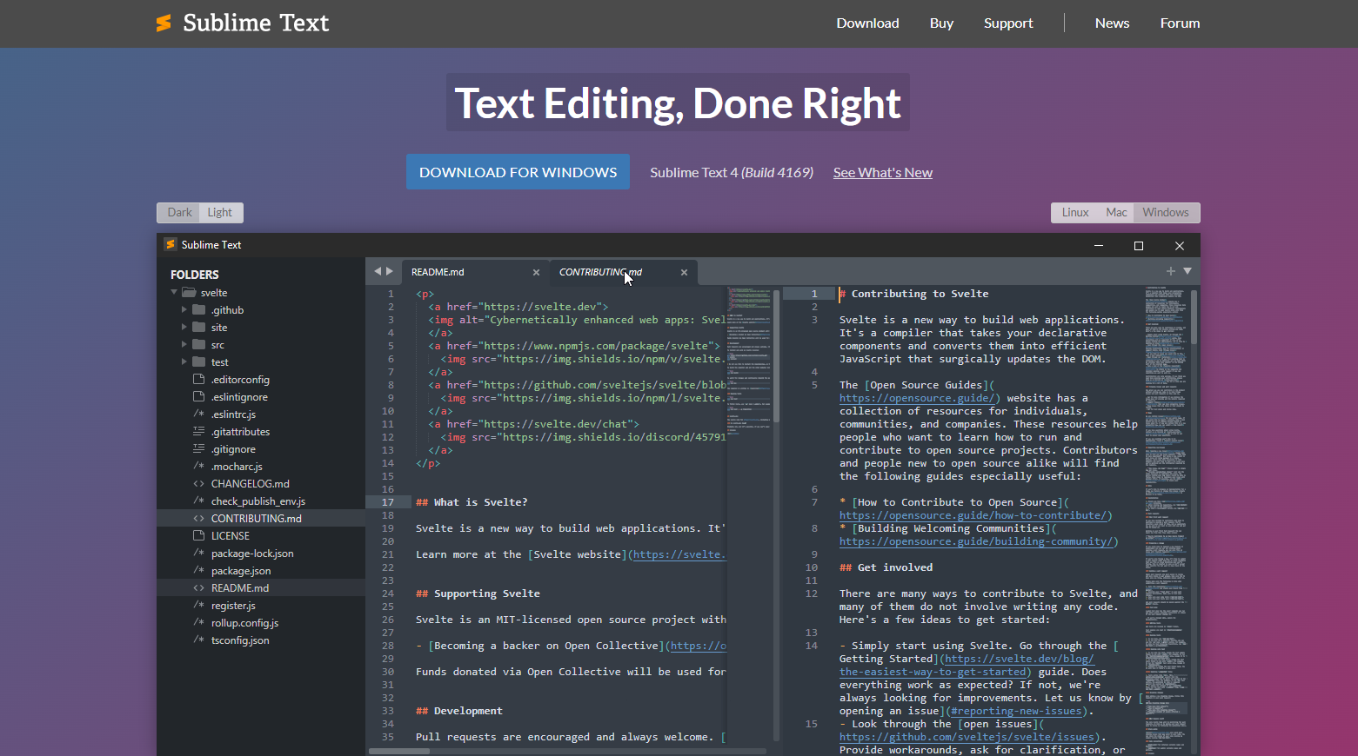Switch preview to Dark theme
1358x756 pixels.
[179, 213]
